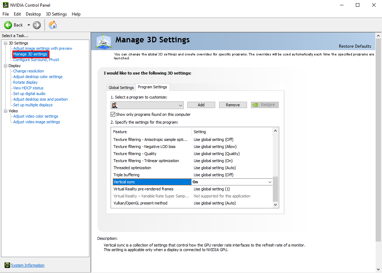Select the Triple buffering row
This screenshot has width=382, height=273.
point(192,175)
